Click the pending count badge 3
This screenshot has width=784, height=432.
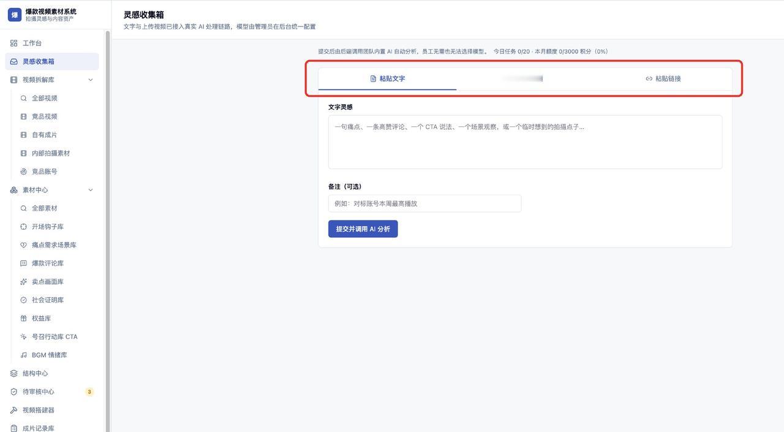(89, 392)
